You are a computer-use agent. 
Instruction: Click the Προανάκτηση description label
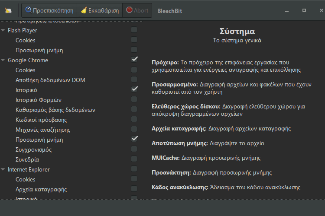click(x=171, y=173)
